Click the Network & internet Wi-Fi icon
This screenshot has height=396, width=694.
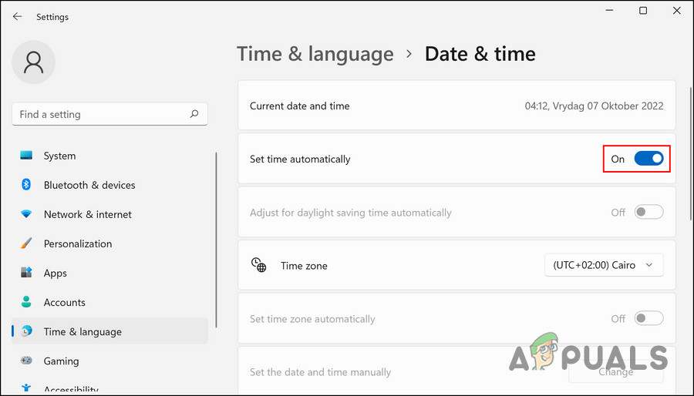[27, 214]
